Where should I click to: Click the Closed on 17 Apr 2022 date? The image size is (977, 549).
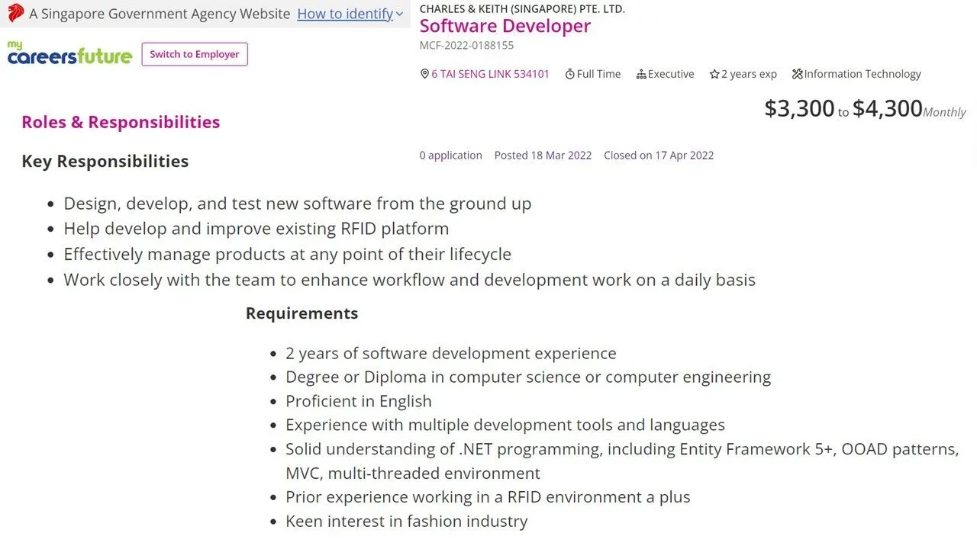pos(659,155)
